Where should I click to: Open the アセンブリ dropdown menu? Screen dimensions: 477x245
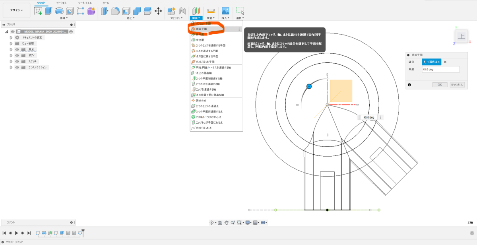click(x=176, y=18)
